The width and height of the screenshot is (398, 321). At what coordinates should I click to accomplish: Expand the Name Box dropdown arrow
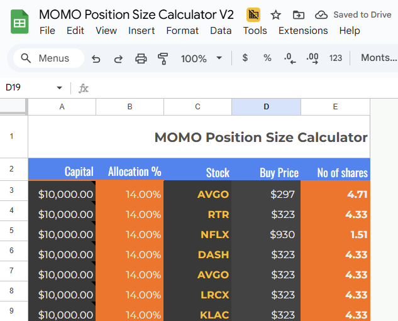pos(60,88)
